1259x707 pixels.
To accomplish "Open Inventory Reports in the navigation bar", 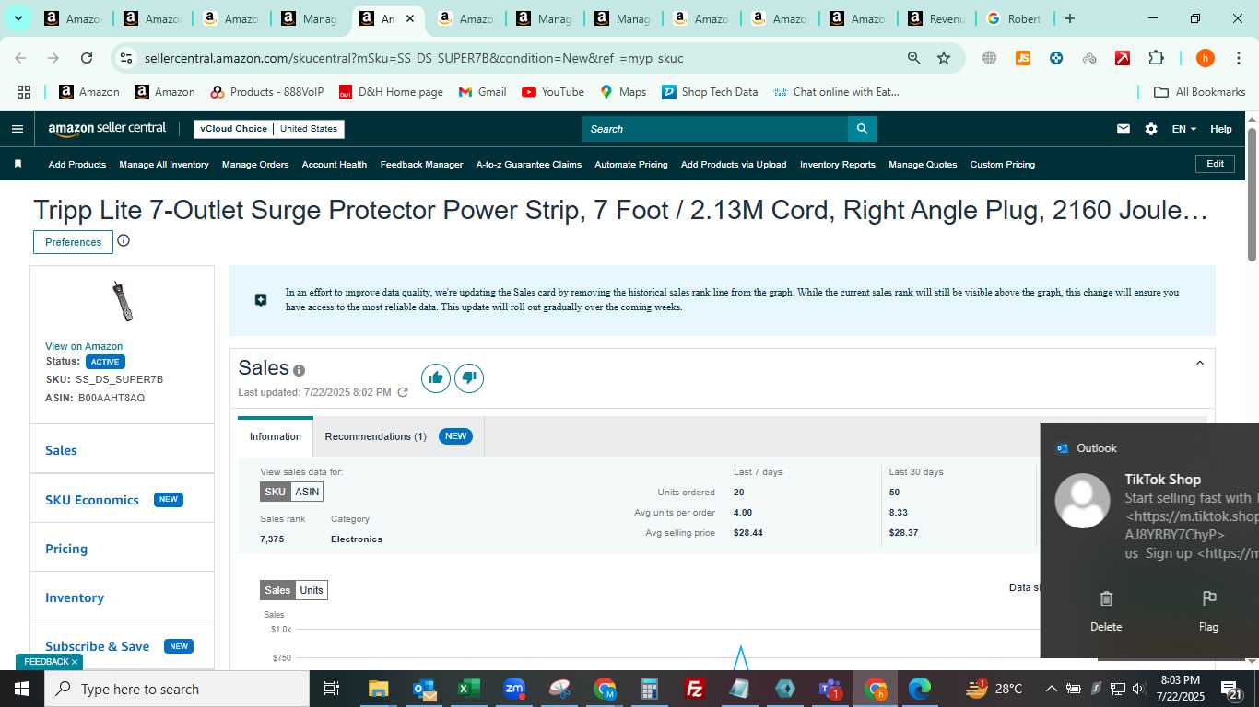I will tap(838, 164).
